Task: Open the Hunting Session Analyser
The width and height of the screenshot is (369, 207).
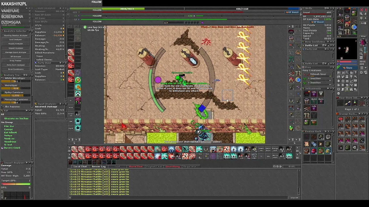Action: (x=16, y=35)
